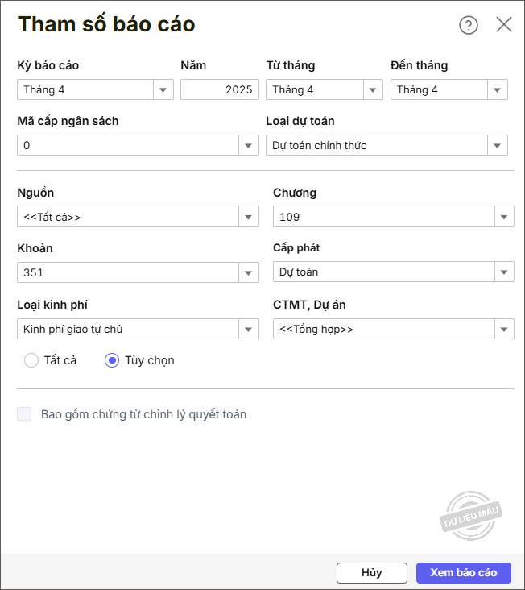
Task: Expand the Nguồn dropdown list
Action: point(249,217)
